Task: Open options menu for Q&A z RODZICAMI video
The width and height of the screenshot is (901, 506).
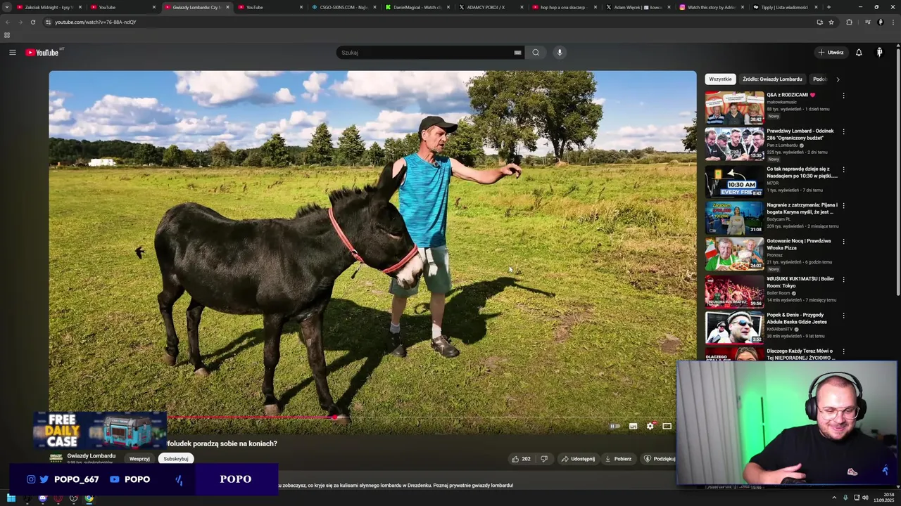Action: click(843, 95)
